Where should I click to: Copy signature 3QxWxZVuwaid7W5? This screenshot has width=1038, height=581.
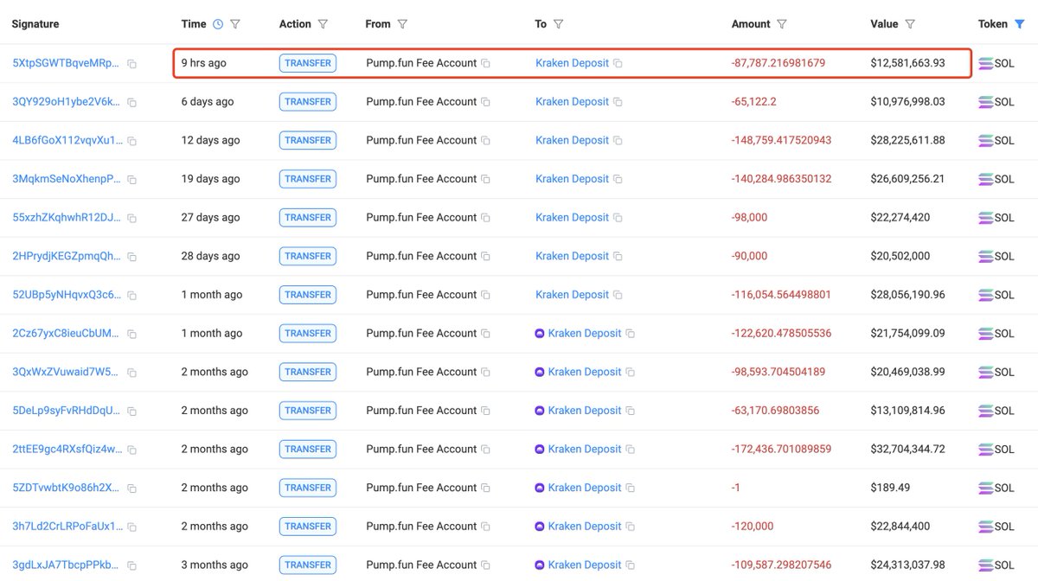(132, 373)
